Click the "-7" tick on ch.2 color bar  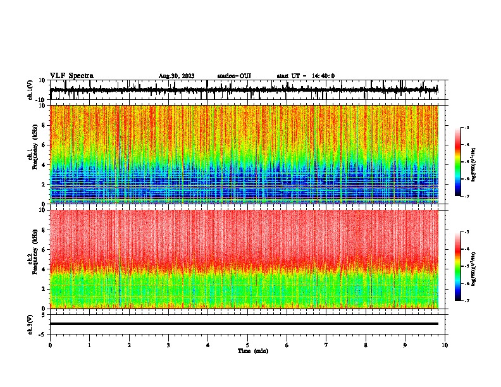coord(467,300)
